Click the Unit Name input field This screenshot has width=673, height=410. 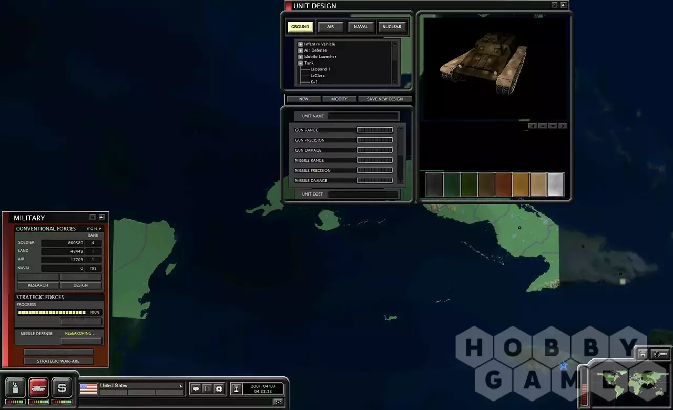click(363, 116)
